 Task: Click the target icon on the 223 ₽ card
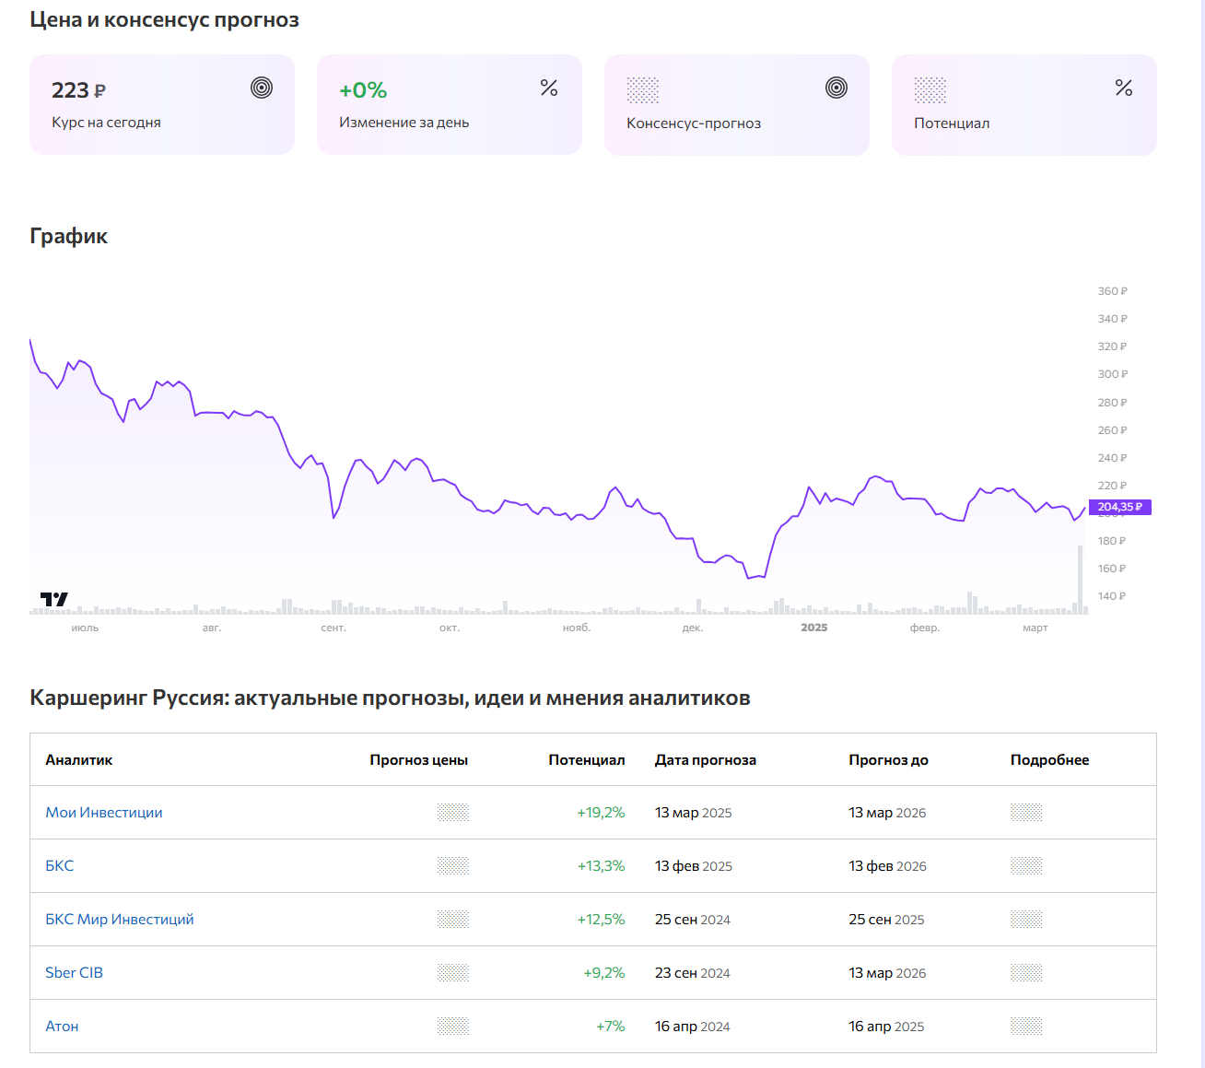(x=262, y=88)
